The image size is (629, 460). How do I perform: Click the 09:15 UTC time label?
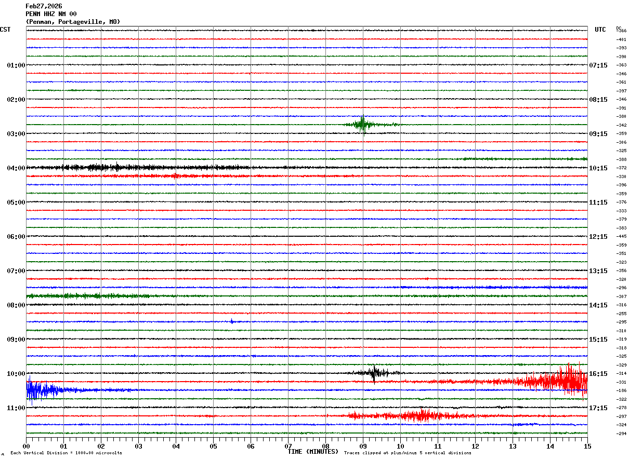[x=598, y=134]
